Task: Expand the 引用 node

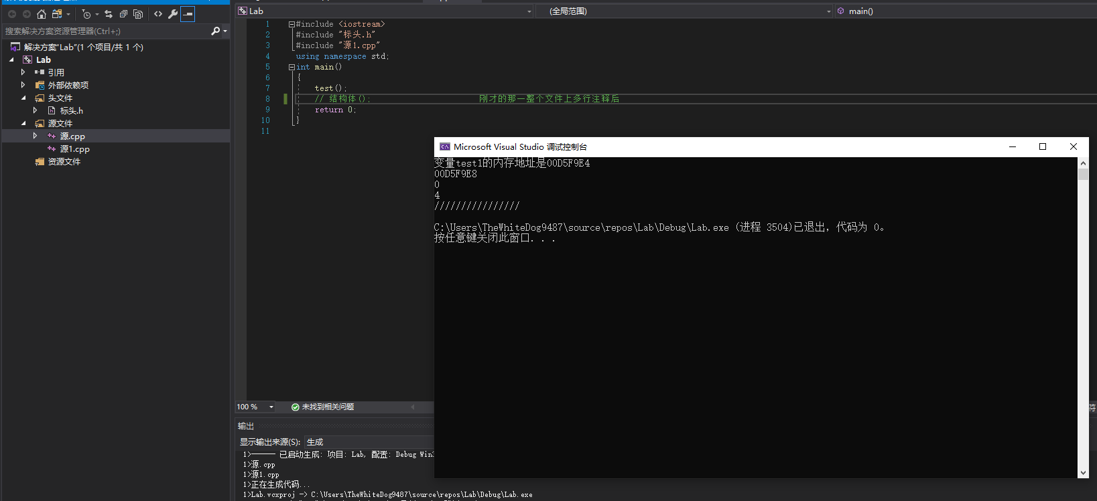Action: (23, 72)
